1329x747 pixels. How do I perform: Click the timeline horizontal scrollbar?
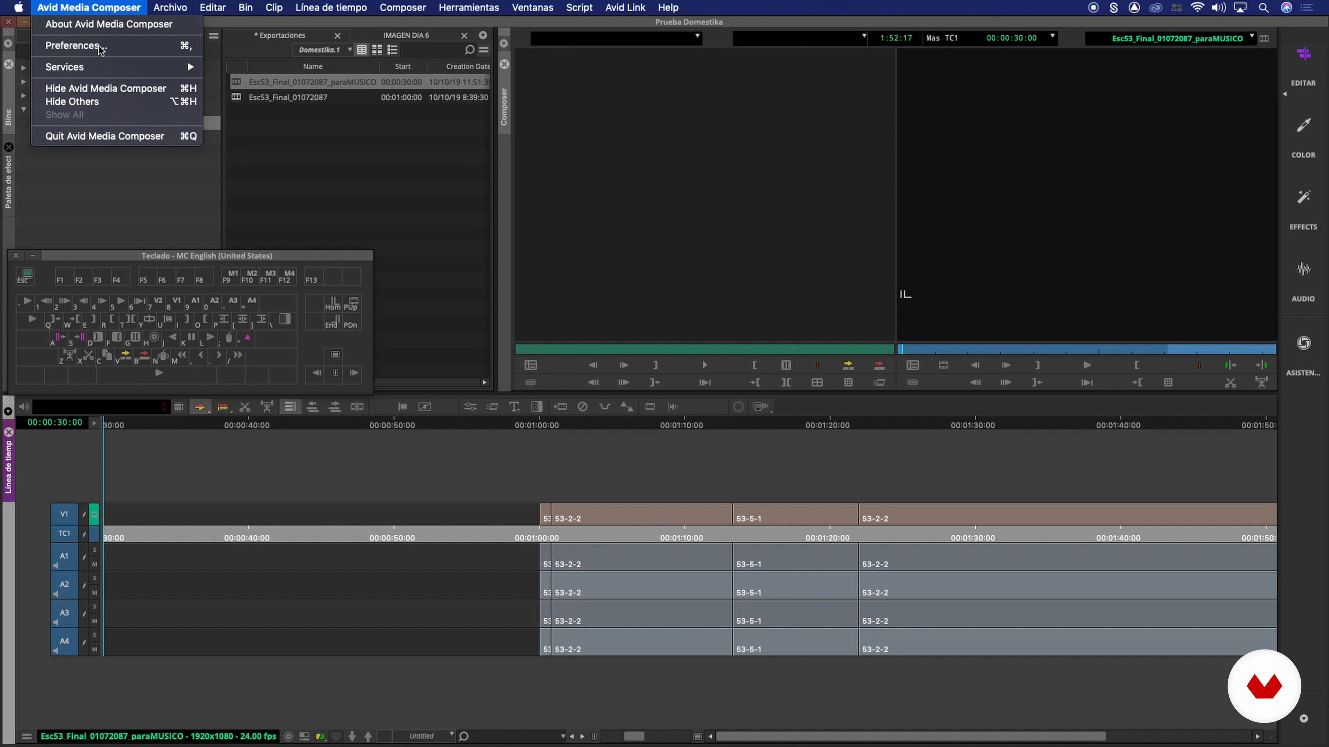(x=911, y=736)
